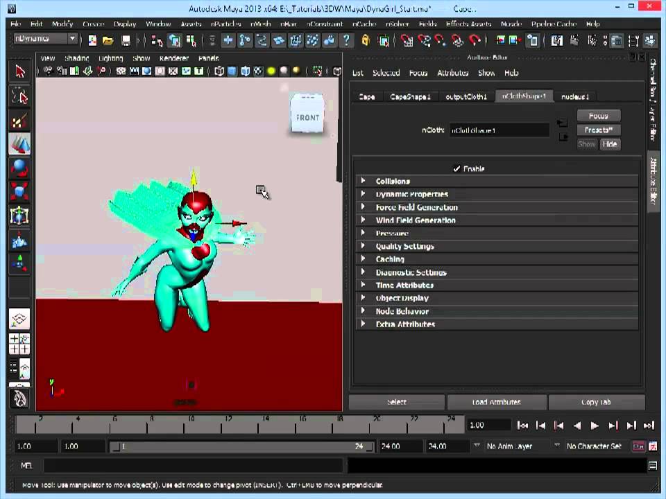Click the Copy Tab button
Viewport: 666px width, 499px height.
tap(597, 402)
